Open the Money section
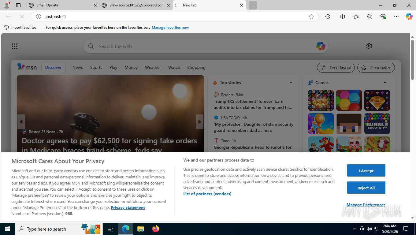 [131, 67]
